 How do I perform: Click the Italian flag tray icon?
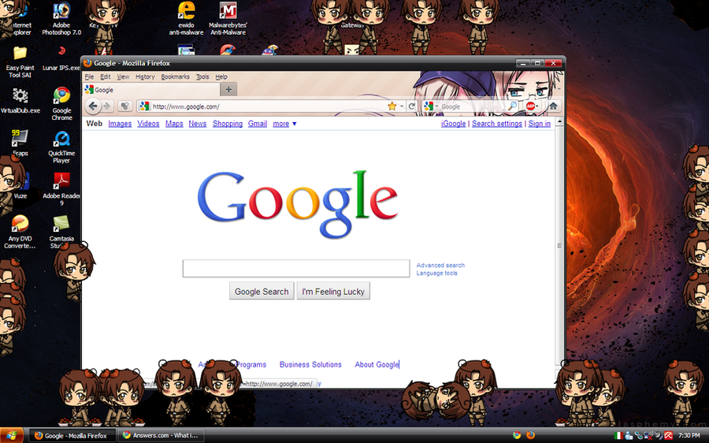pyautogui.click(x=618, y=435)
